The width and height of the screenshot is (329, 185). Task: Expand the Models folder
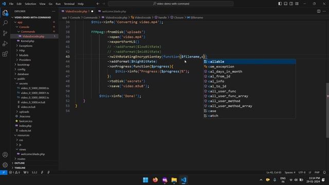24,55
